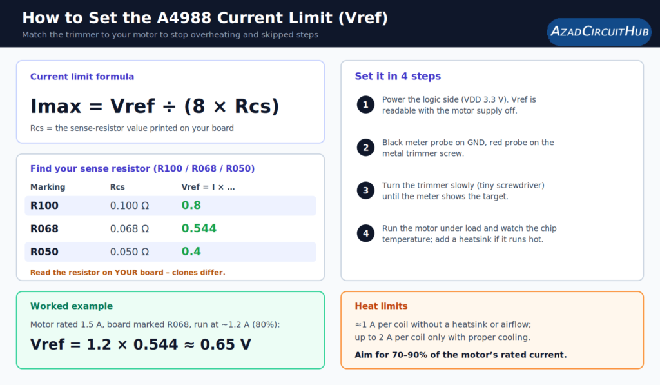
Task: Select the "Current limit formula" heading
Action: [x=82, y=77]
